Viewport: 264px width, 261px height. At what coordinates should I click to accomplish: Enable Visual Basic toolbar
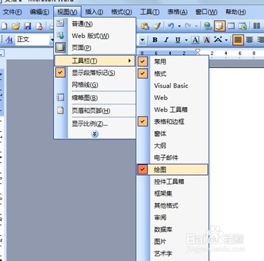[173, 86]
